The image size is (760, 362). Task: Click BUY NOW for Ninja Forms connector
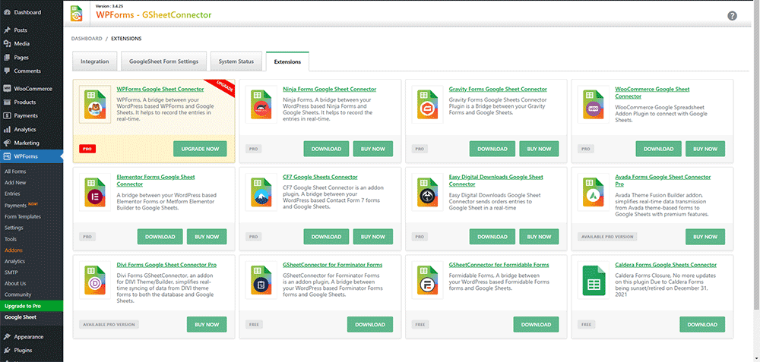pyautogui.click(x=372, y=149)
